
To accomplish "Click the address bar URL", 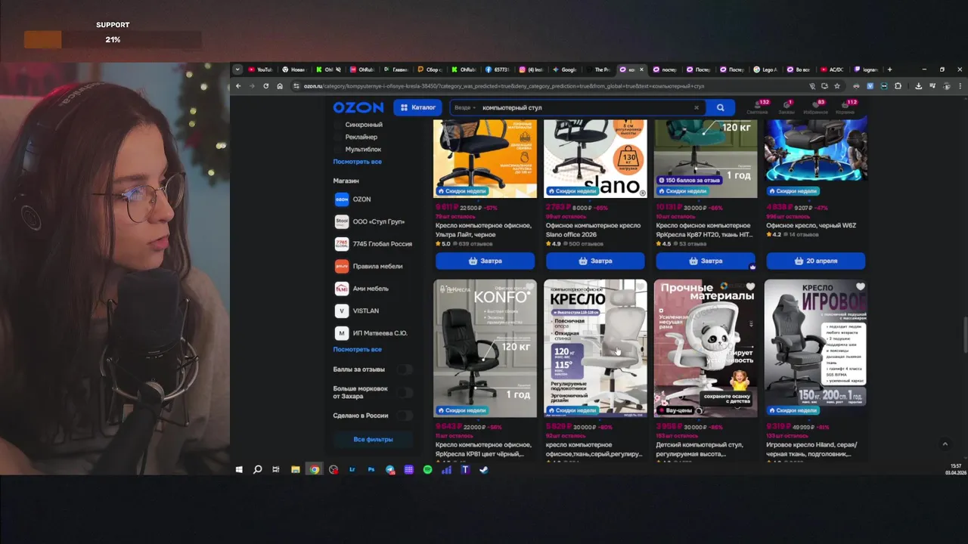I will [x=504, y=86].
